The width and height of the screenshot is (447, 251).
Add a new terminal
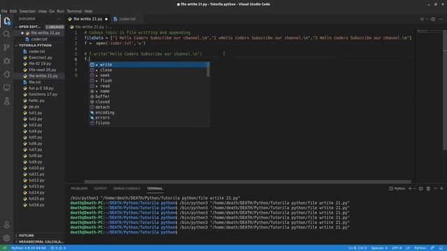click(x=410, y=188)
